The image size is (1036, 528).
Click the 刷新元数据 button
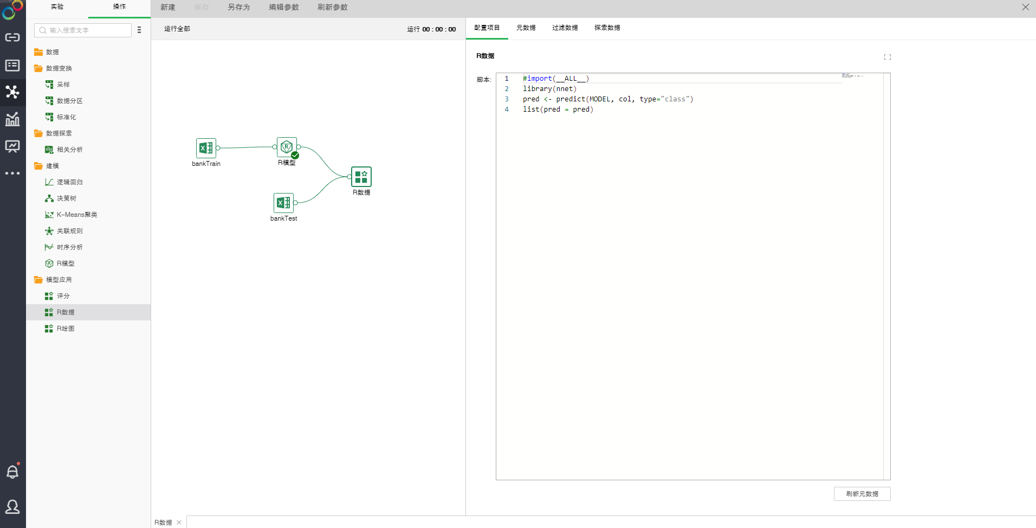(x=862, y=494)
